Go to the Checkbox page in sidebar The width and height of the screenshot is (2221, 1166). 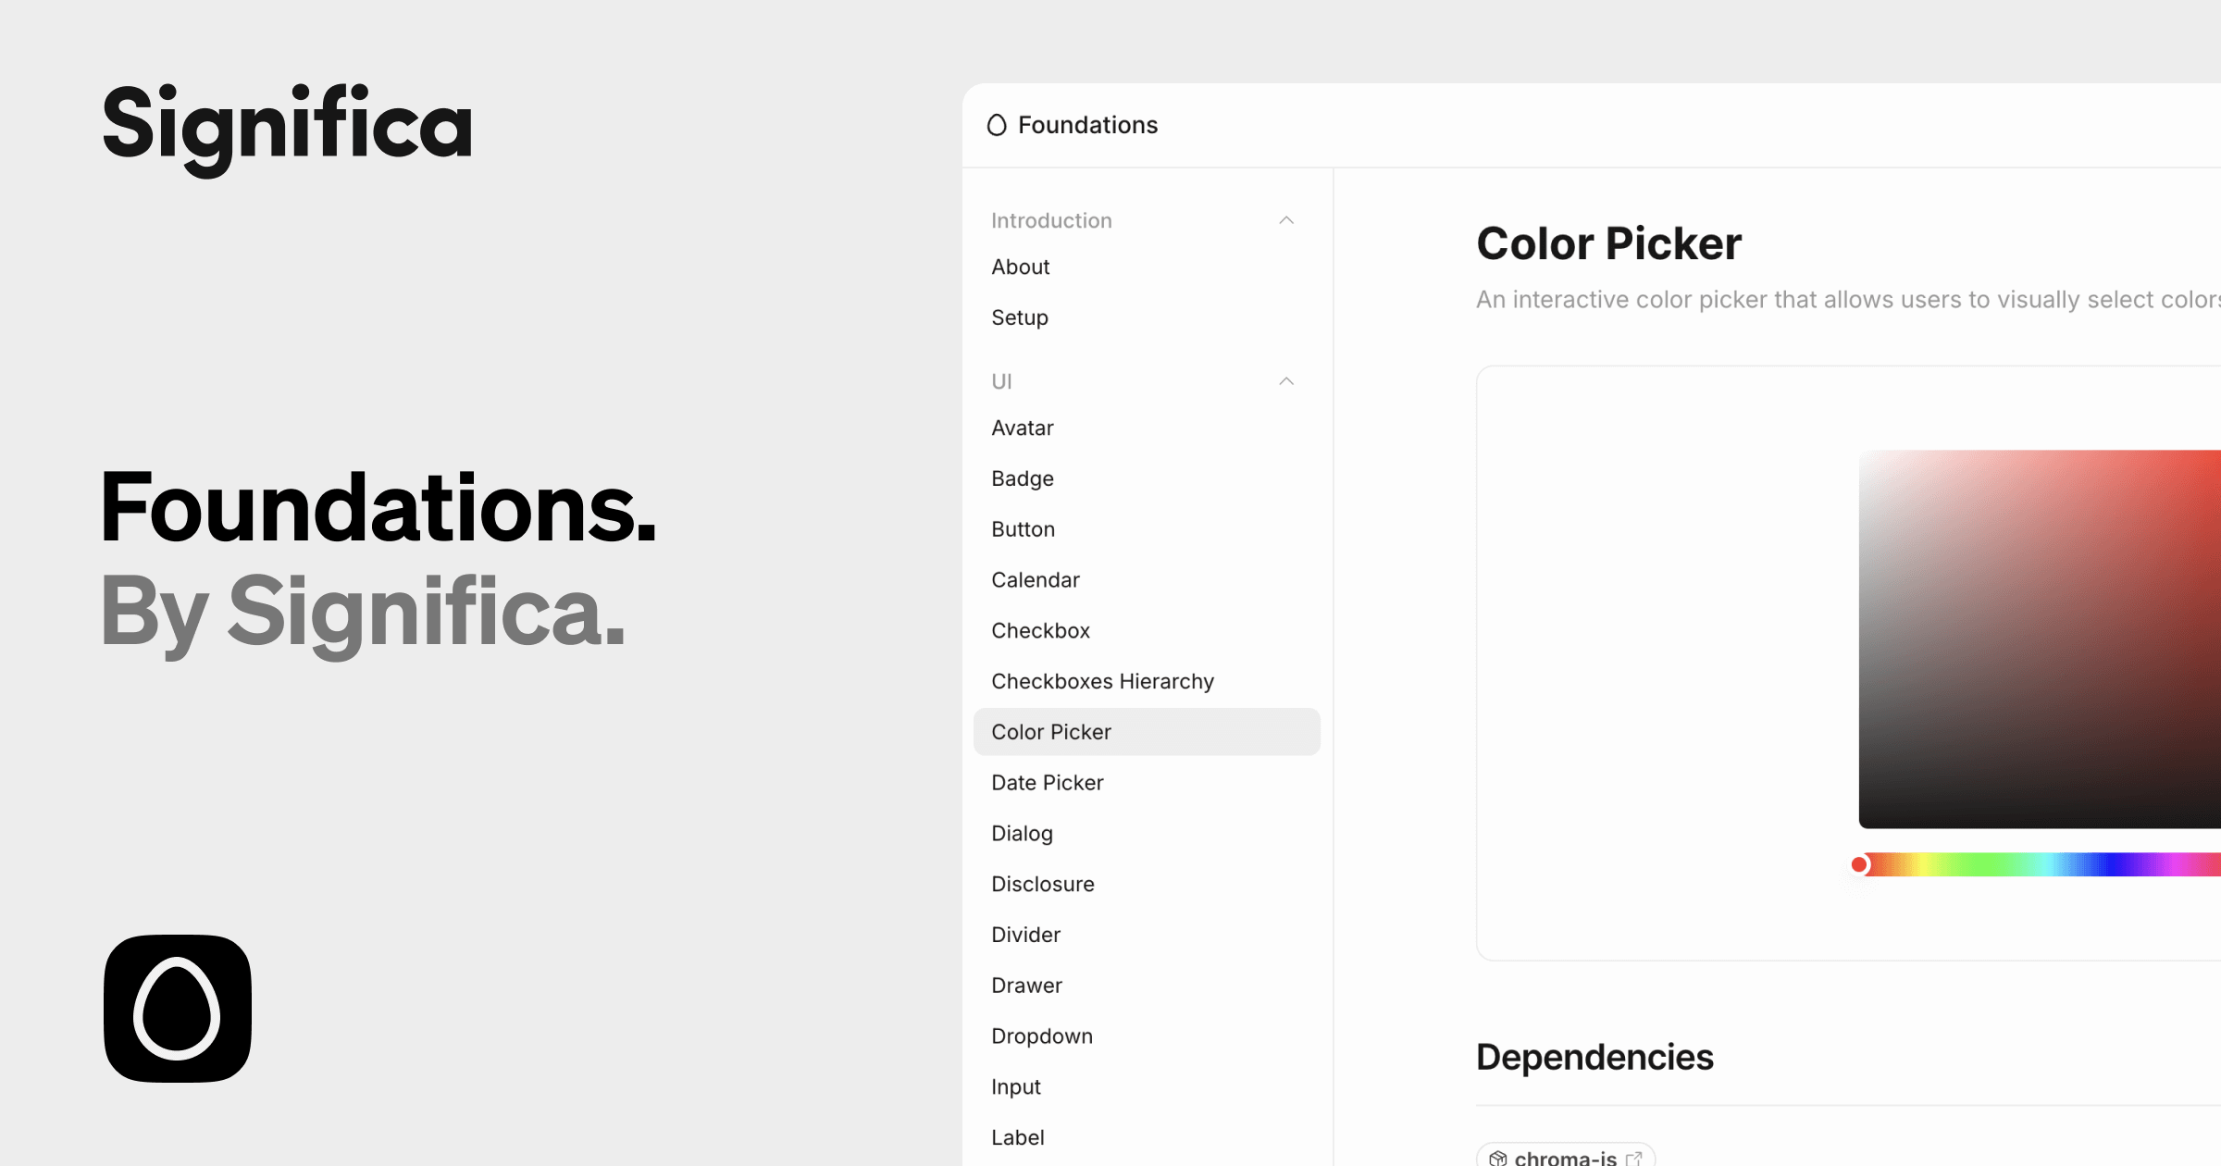1041,630
